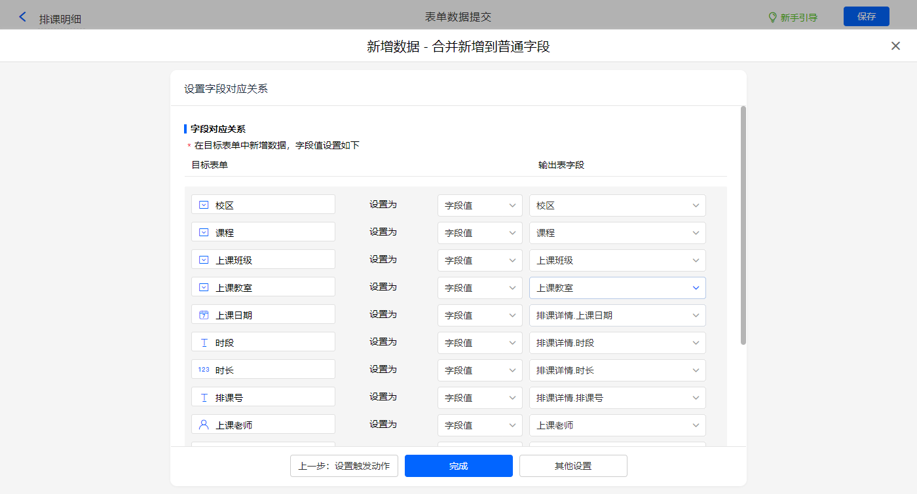Click the 新手引导 lightbulb icon
This screenshot has width=917, height=494.
(772, 18)
